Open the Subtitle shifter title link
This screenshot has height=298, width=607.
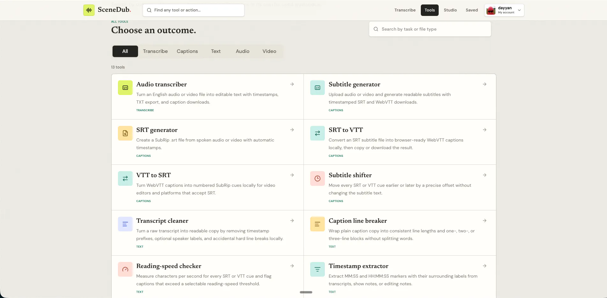350,175
